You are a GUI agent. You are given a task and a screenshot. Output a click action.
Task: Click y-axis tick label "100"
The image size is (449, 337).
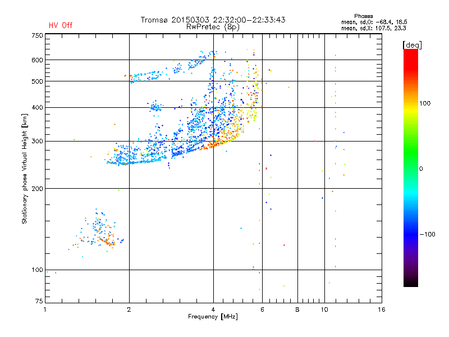click(37, 270)
